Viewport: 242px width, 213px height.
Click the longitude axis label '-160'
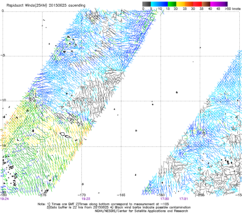(x=161, y=195)
